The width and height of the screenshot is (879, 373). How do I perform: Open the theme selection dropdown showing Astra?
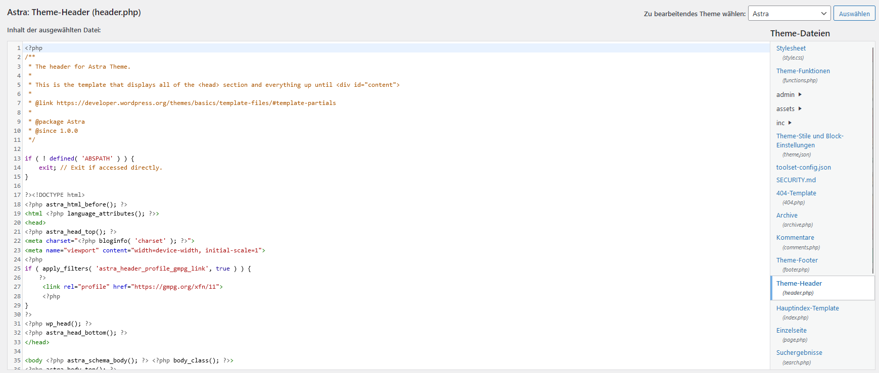pyautogui.click(x=789, y=14)
